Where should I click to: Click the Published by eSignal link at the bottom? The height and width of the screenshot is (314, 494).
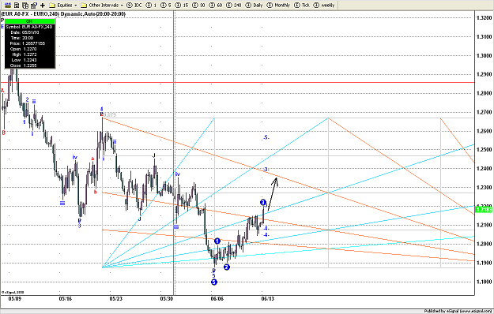click(x=458, y=311)
